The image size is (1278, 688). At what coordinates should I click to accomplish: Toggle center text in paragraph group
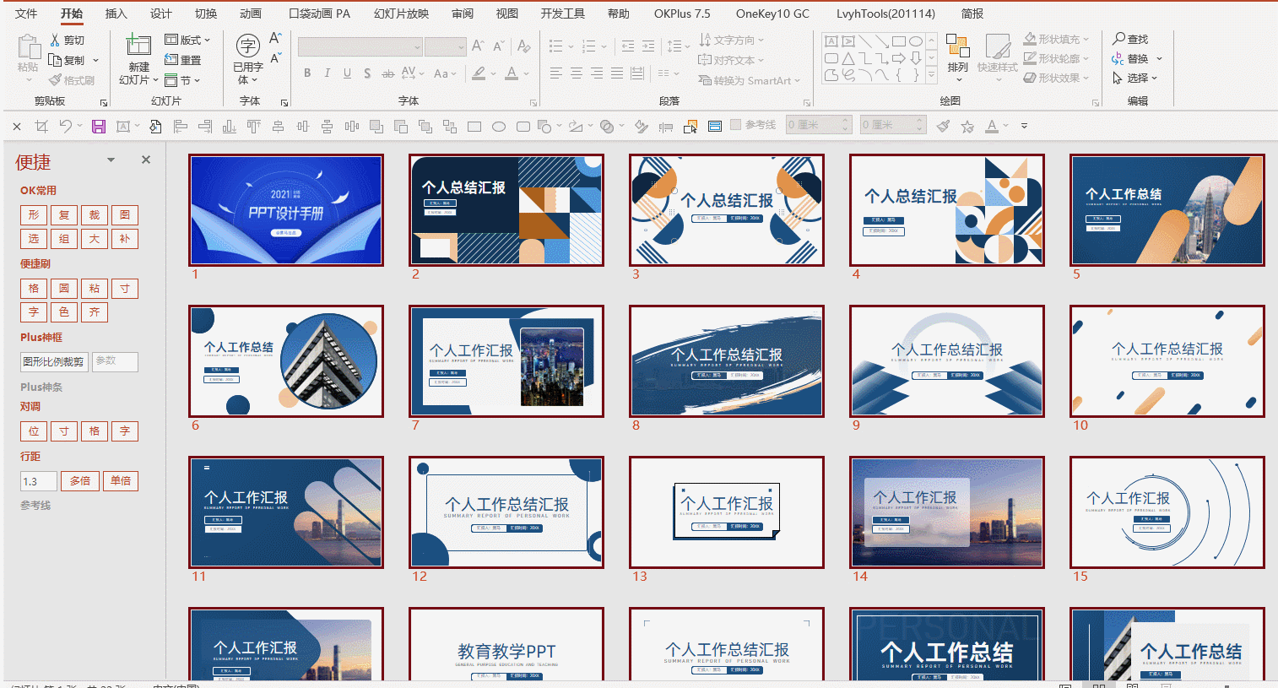577,73
